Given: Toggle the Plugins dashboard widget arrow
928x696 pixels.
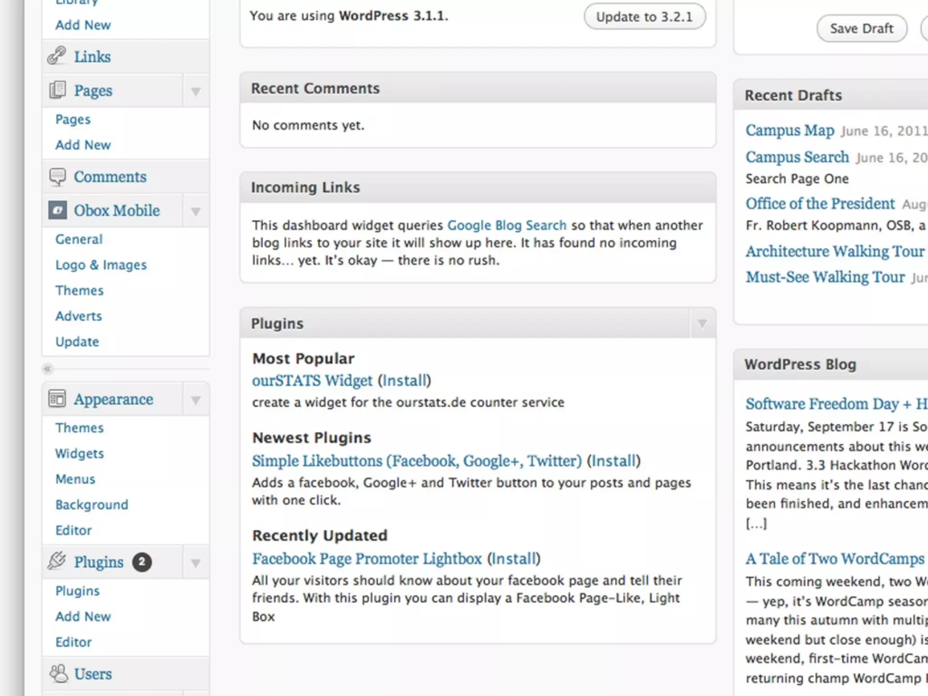Looking at the screenshot, I should click(702, 324).
